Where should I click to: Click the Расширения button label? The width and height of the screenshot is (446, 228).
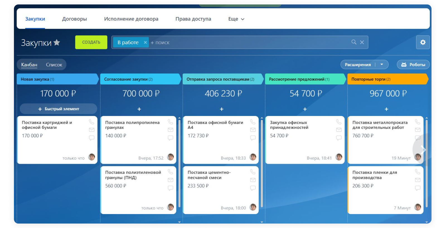pos(358,65)
